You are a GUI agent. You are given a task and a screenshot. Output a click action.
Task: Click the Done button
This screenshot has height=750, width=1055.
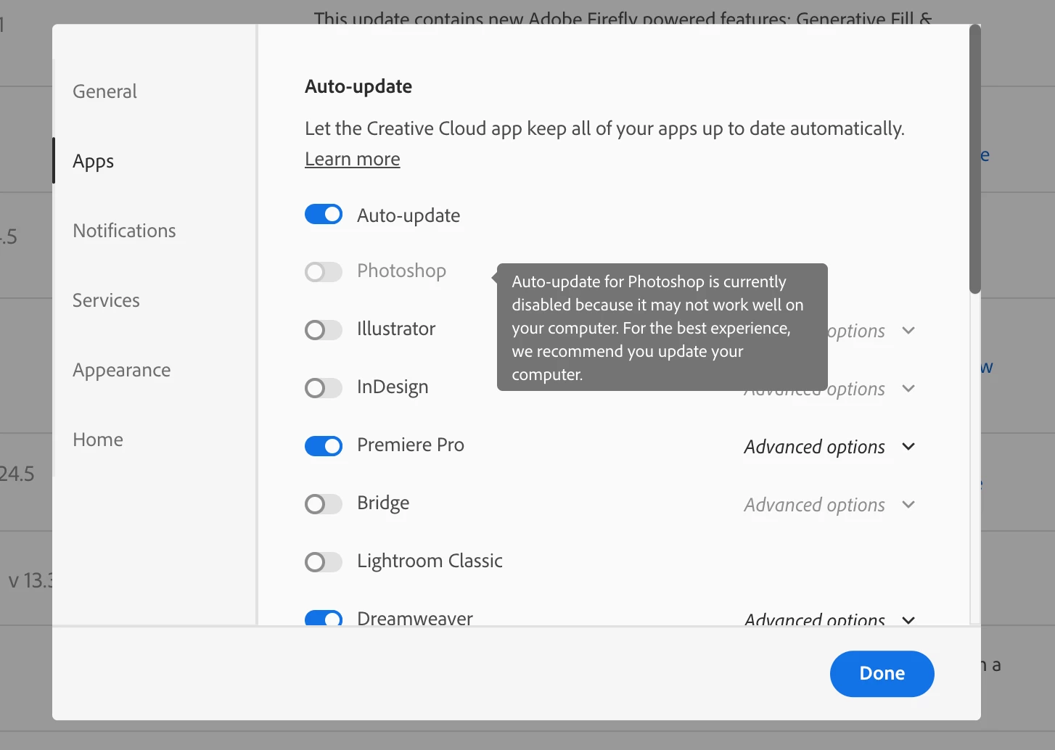point(882,674)
